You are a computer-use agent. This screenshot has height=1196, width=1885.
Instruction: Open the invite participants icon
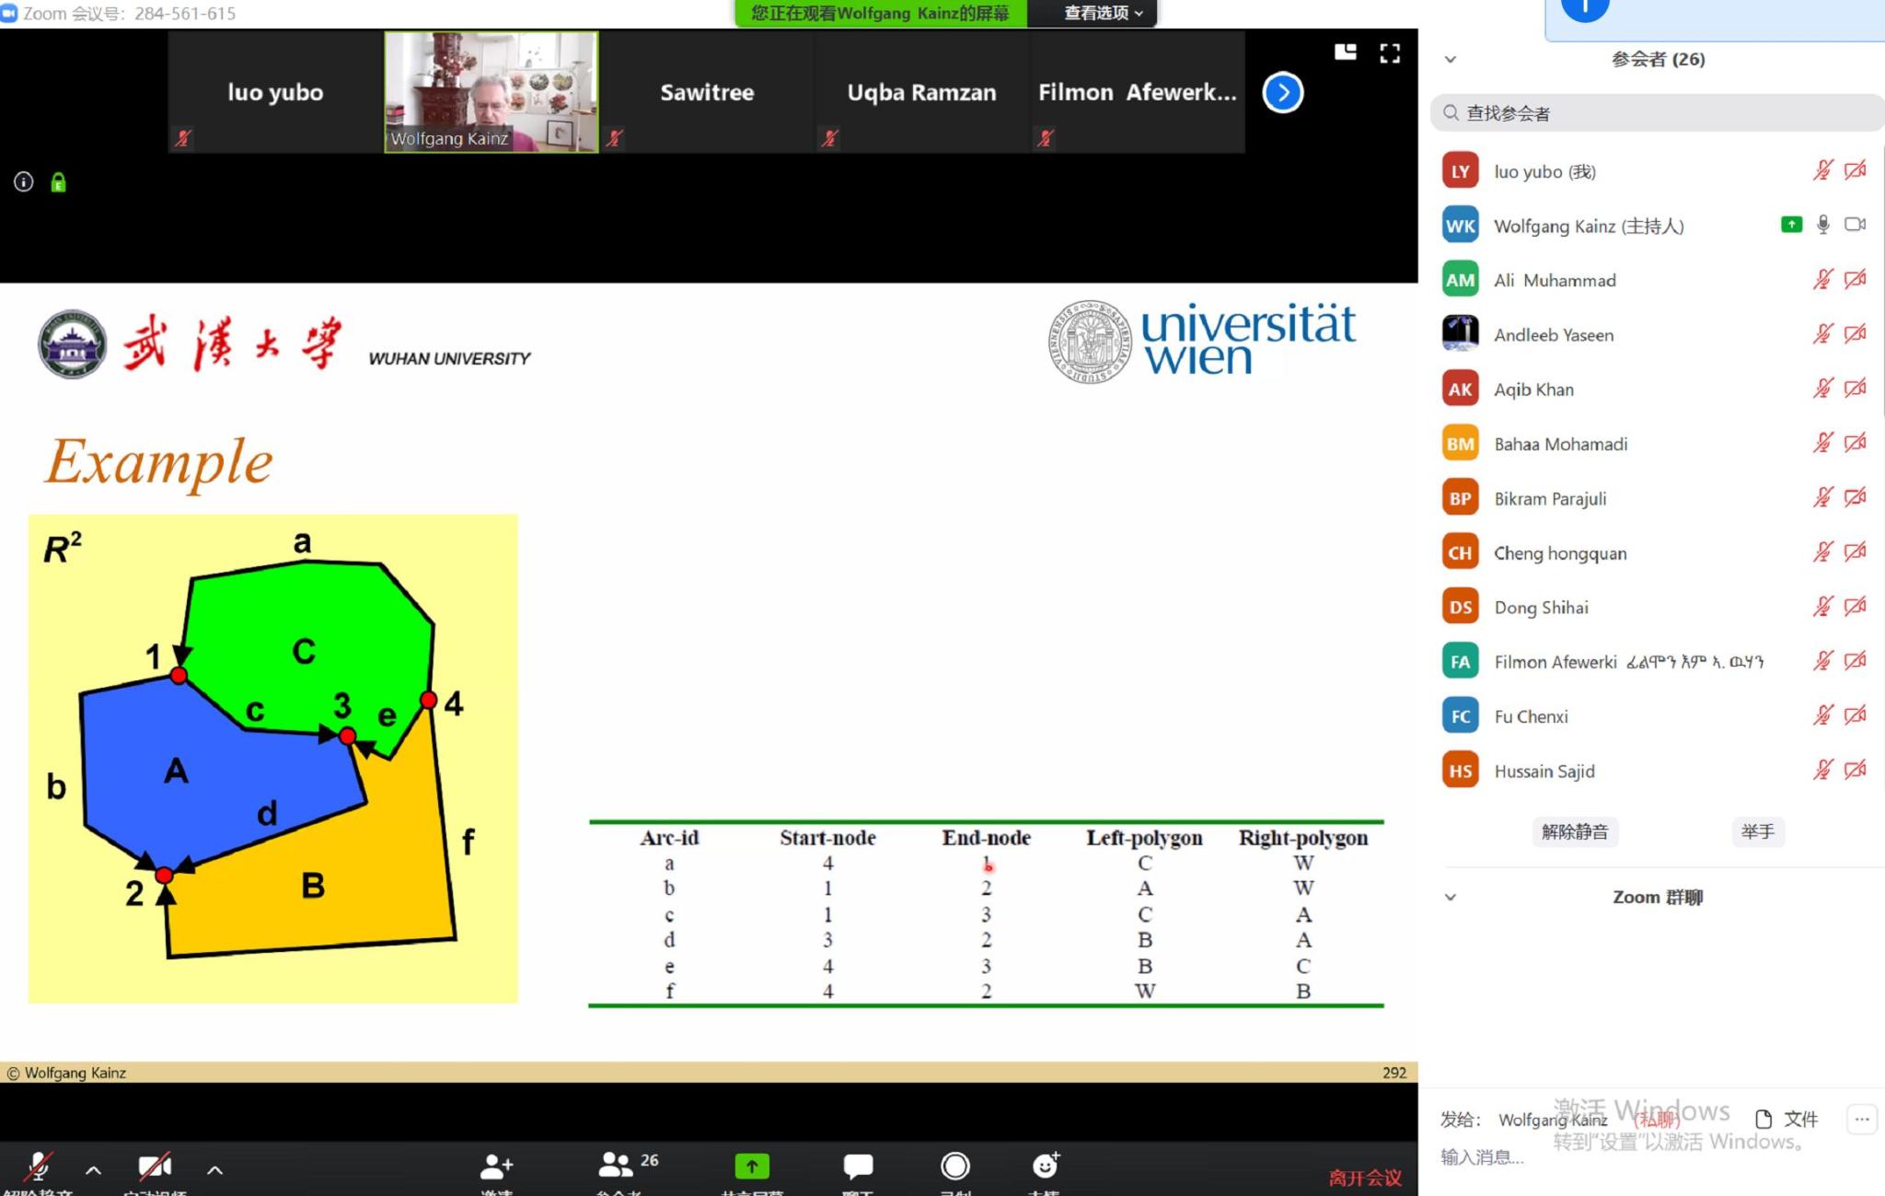click(496, 1167)
